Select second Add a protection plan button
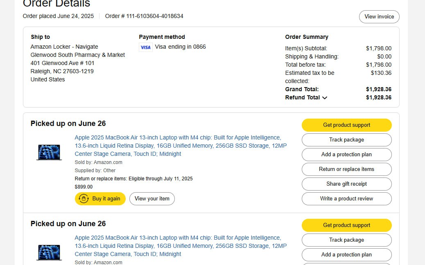425x265 pixels. point(346,255)
